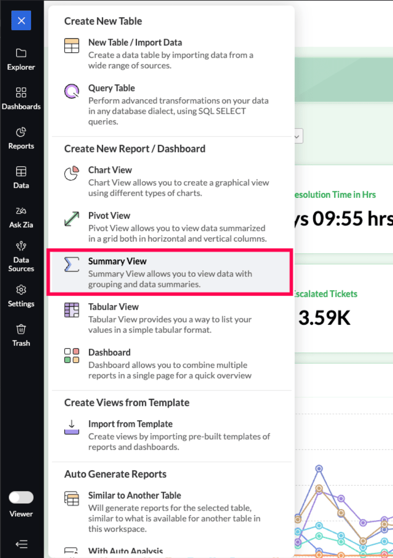393x558 pixels.
Task: Click the Escalated Tickets heading
Action: tap(326, 294)
